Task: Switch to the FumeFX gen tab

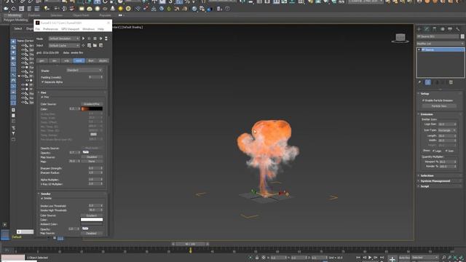Action: tap(42, 60)
